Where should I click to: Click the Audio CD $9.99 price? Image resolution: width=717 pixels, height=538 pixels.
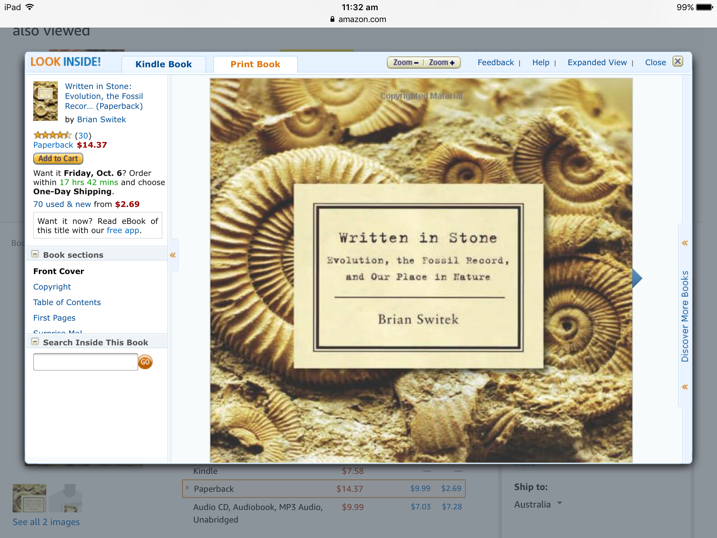(x=353, y=507)
